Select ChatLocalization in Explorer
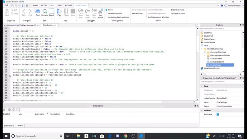247x139 pixels. pyautogui.click(x=217, y=62)
